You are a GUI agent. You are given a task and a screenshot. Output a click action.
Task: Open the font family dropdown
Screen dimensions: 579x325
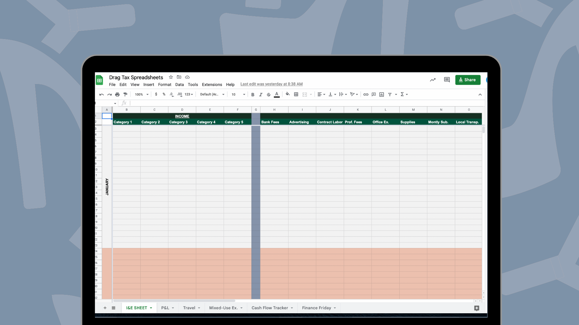(212, 94)
